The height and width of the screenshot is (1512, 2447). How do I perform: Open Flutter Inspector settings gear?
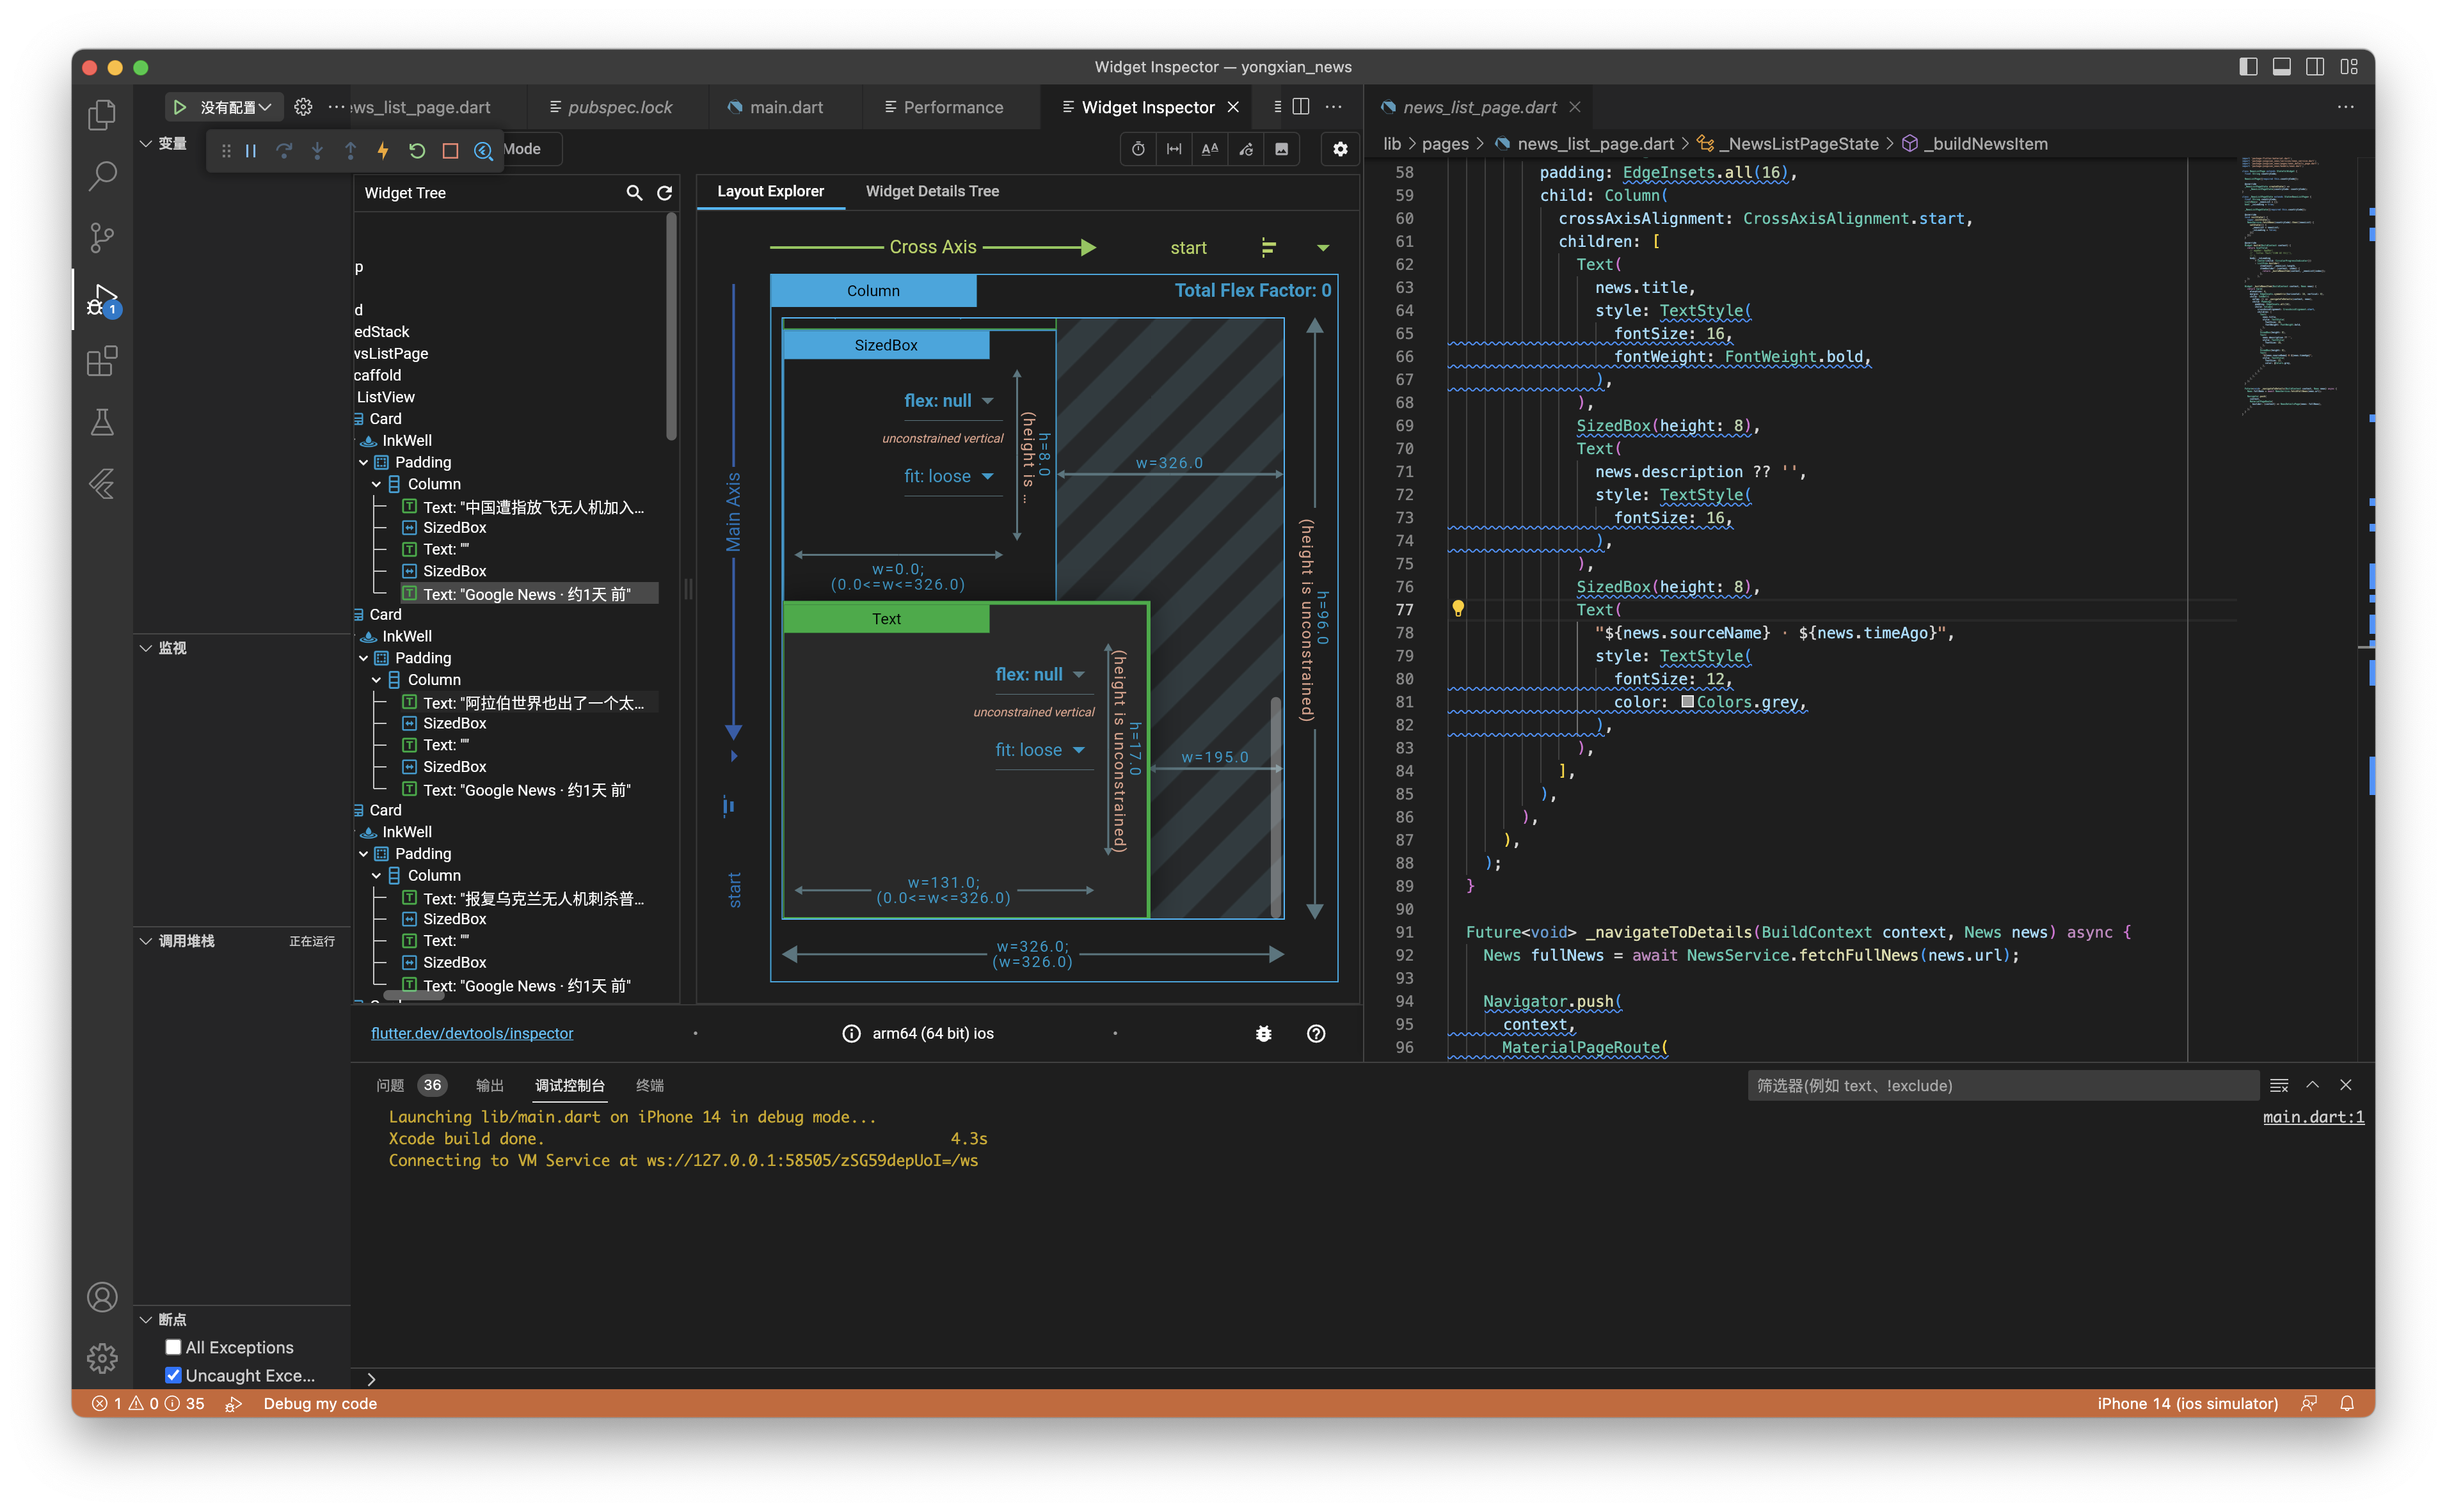click(1341, 149)
